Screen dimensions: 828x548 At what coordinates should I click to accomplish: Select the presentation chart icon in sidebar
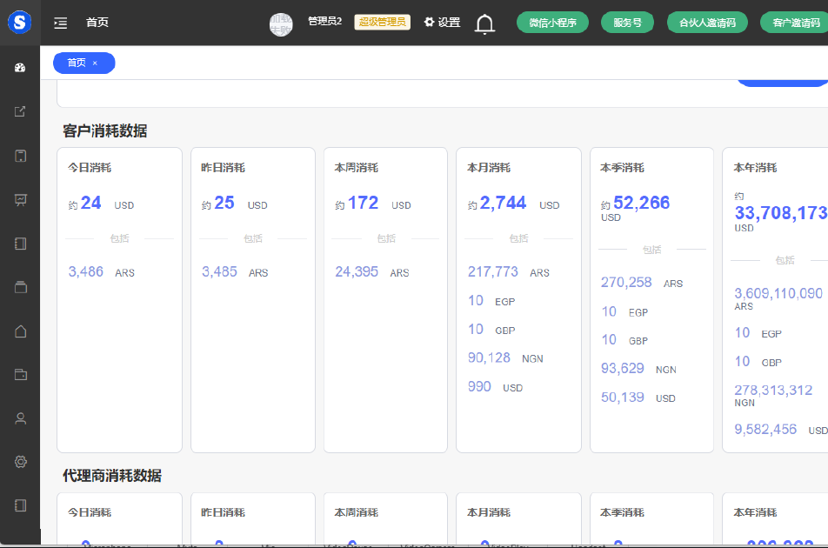pyautogui.click(x=20, y=199)
